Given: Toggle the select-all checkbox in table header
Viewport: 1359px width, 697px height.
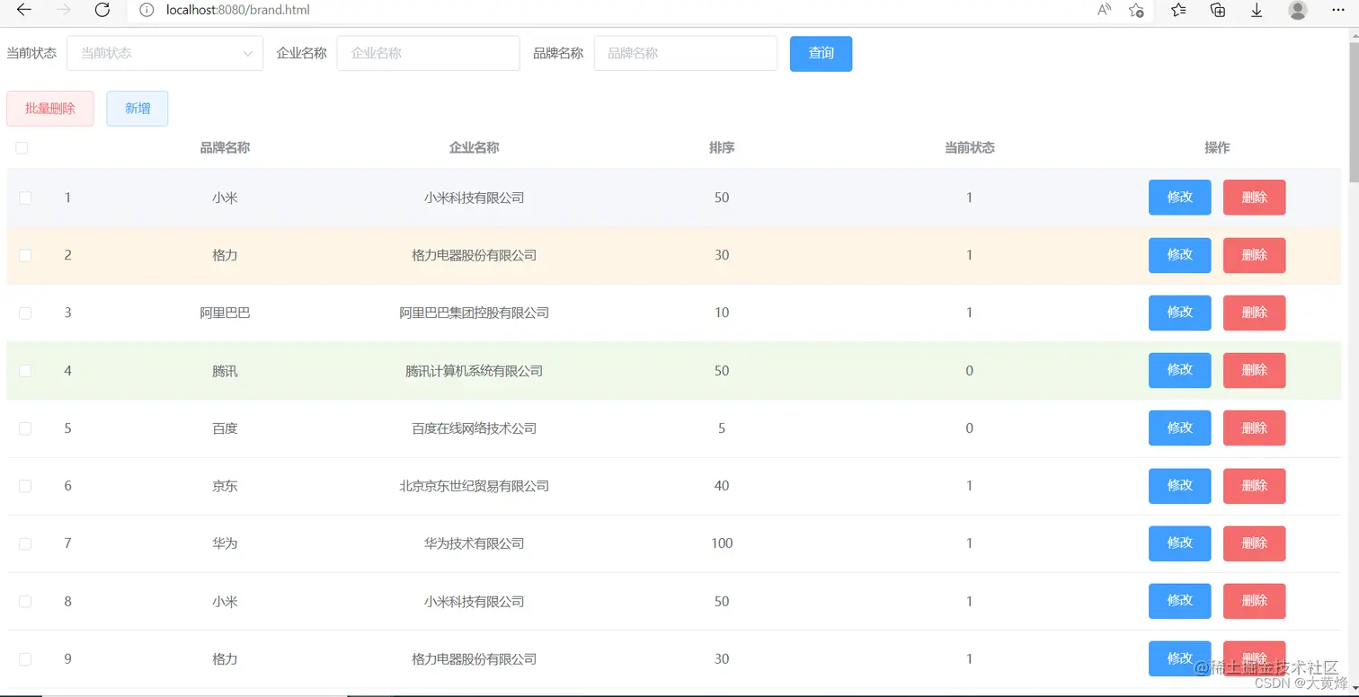Looking at the screenshot, I should coord(22,147).
